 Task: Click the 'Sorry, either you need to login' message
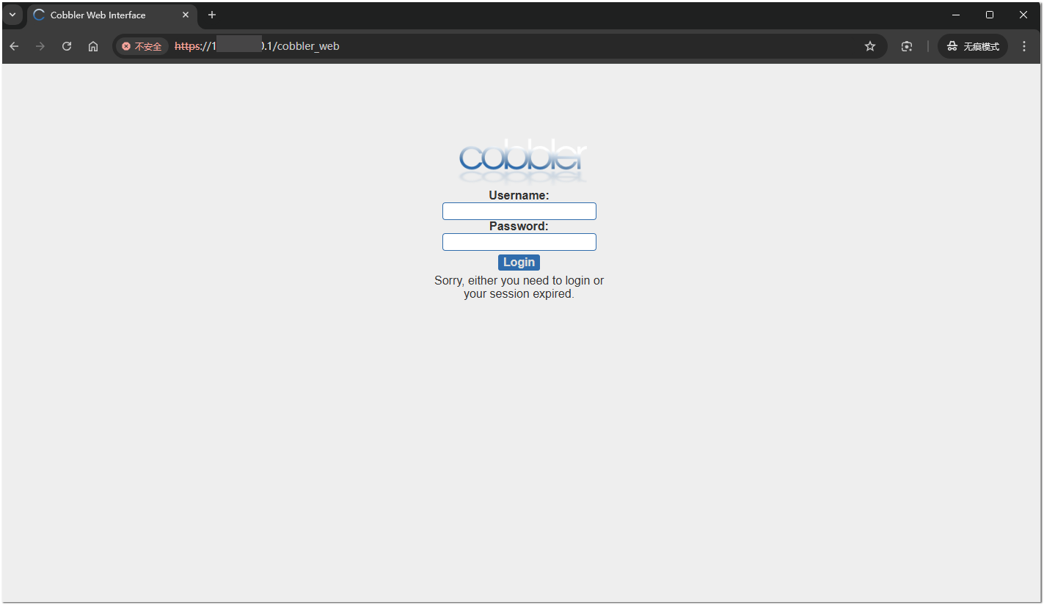tap(519, 287)
